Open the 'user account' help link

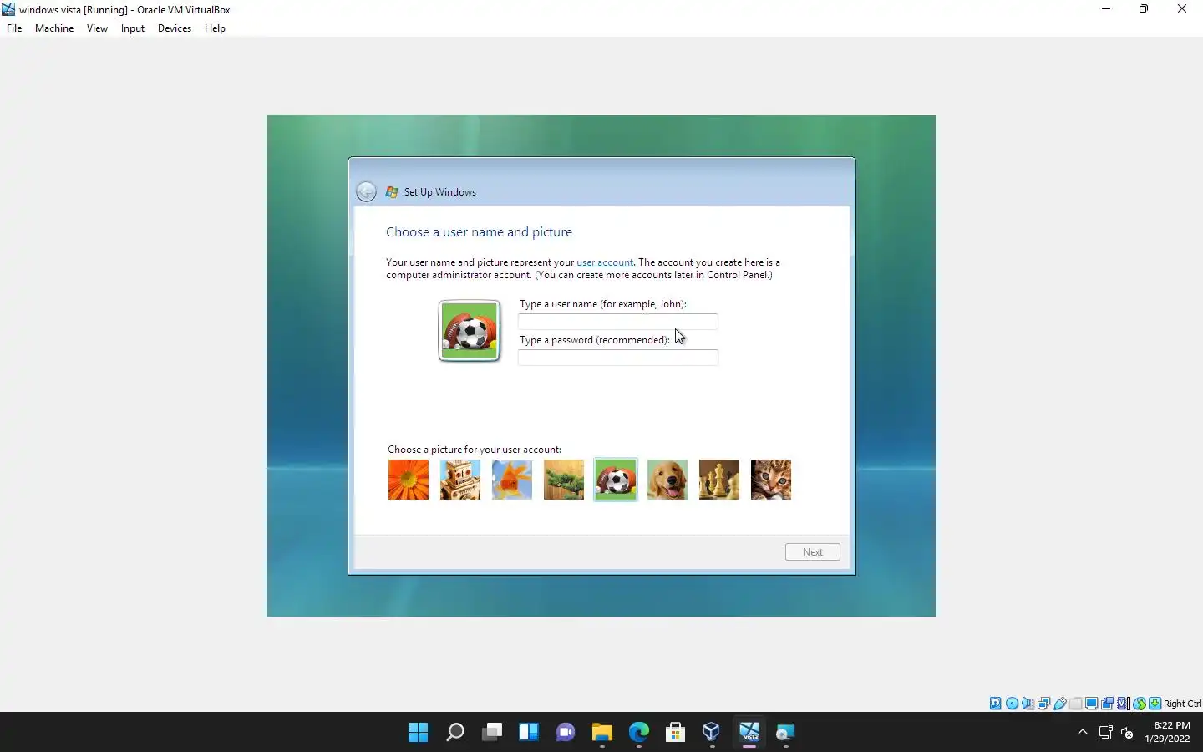[605, 262]
